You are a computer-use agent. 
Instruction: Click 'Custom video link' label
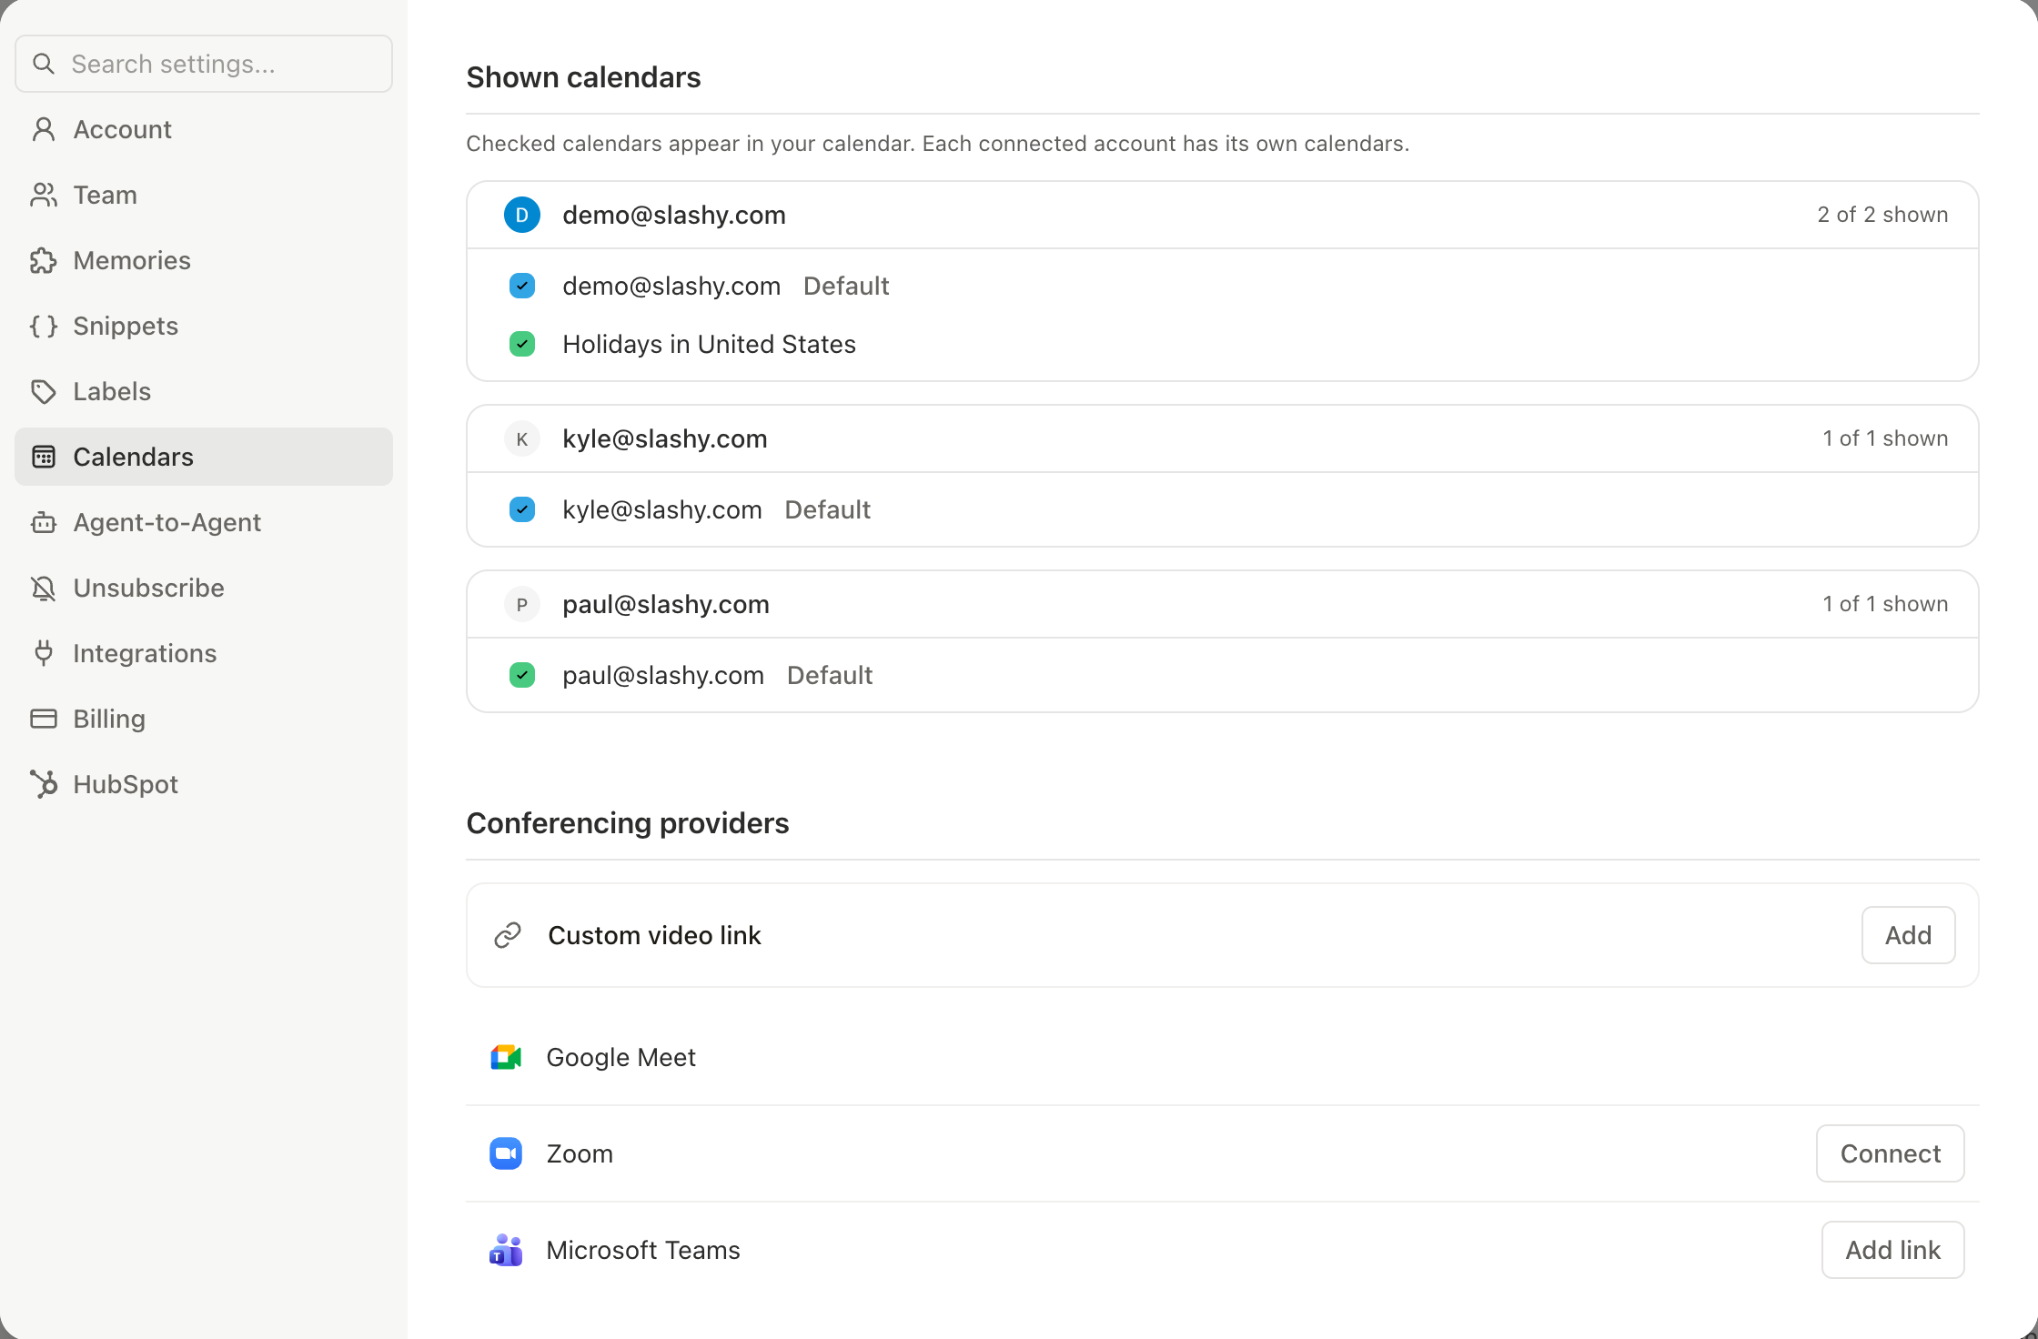654,935
